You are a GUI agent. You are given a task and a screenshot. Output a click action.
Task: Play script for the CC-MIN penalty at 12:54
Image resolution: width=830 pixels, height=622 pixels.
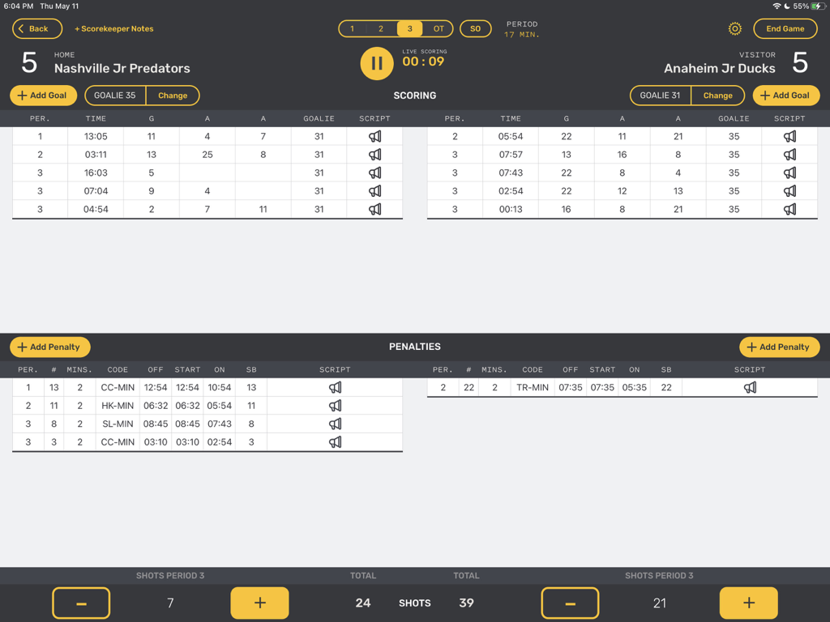point(335,387)
